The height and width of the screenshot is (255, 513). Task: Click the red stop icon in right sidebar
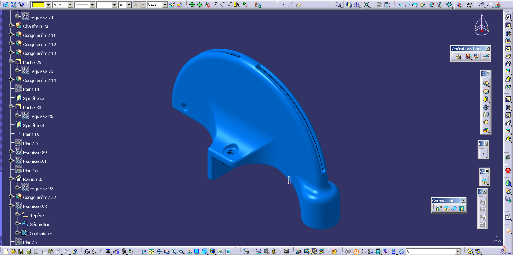(508, 171)
